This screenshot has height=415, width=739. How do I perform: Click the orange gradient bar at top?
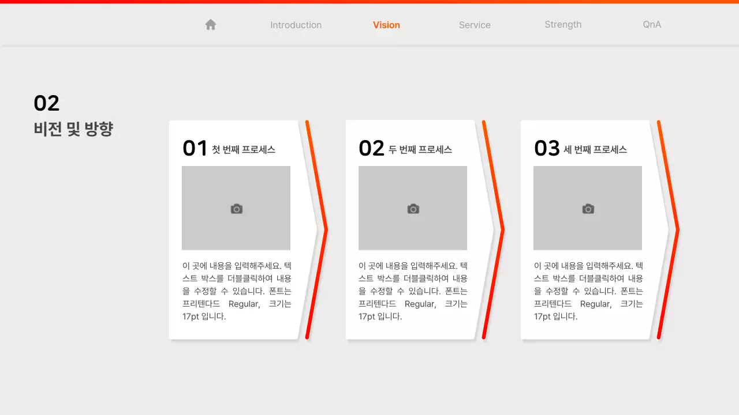tap(369, 2)
